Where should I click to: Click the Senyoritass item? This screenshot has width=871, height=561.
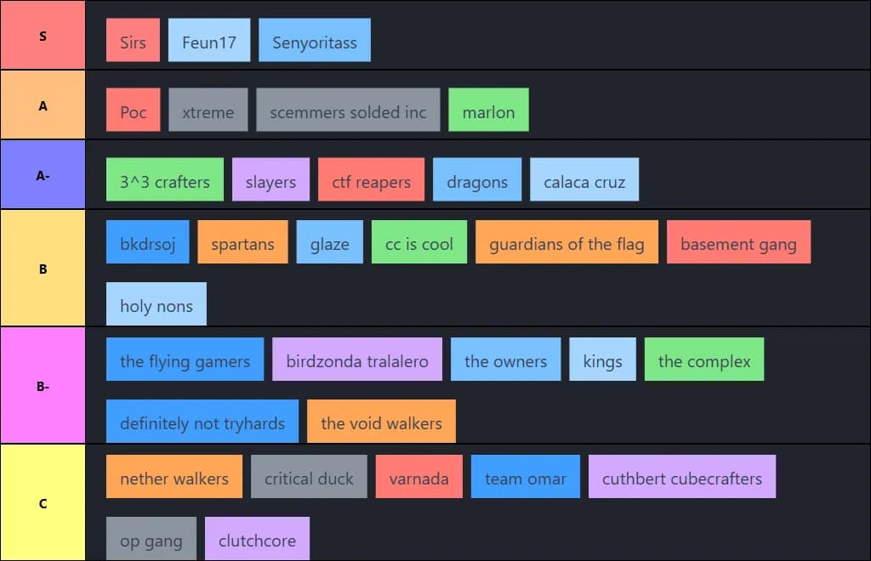[315, 41]
